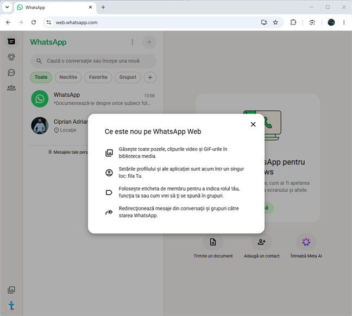Image resolution: width=352 pixels, height=316 pixels.
Task: Click the green WhatsApp chat avatar
Action: click(x=40, y=99)
